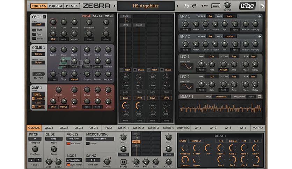The width and height of the screenshot is (292, 169).
Task: Click the XMF1 module in the grid
Action: click(125, 25)
